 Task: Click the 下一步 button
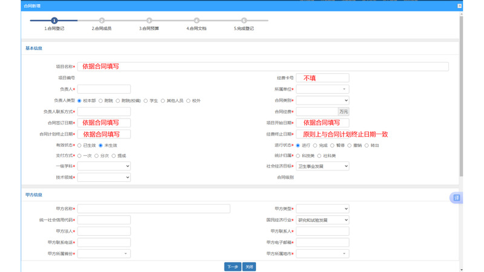[232, 267]
